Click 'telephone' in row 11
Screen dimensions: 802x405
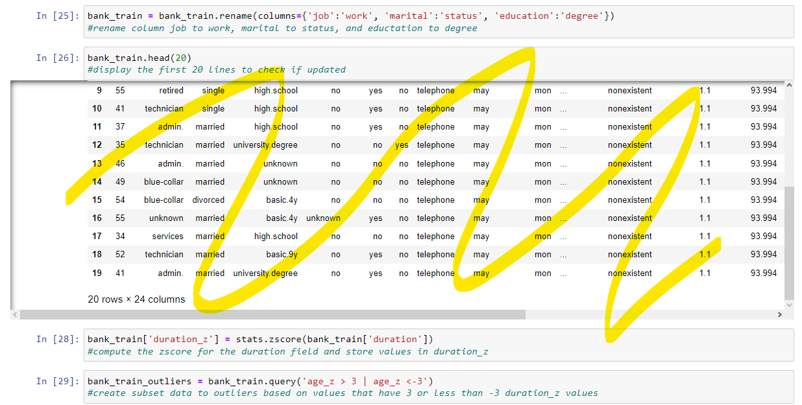tap(435, 127)
